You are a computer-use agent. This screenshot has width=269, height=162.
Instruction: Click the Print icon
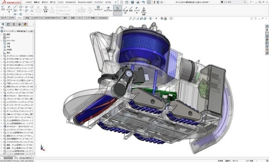138,2
